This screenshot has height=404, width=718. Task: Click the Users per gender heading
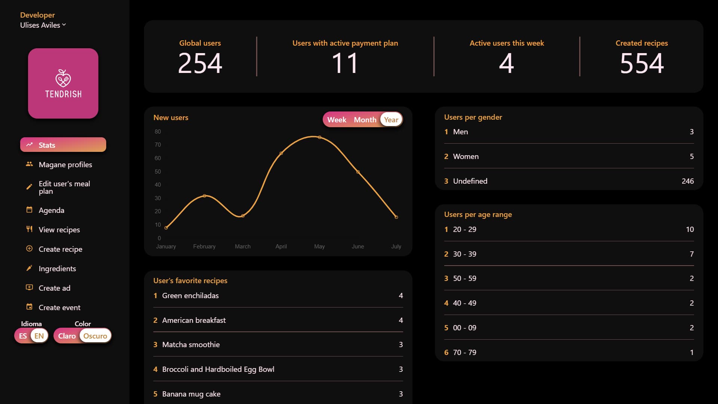click(473, 117)
